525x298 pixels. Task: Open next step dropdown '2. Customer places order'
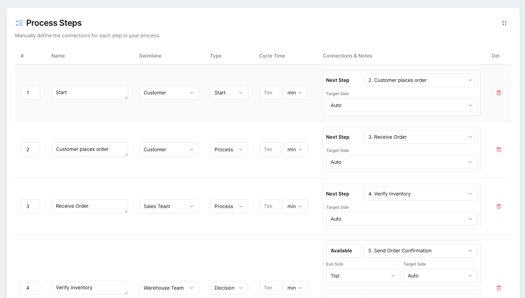point(421,80)
